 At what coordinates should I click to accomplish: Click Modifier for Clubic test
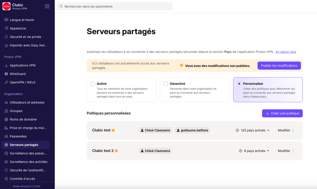tap(284, 130)
